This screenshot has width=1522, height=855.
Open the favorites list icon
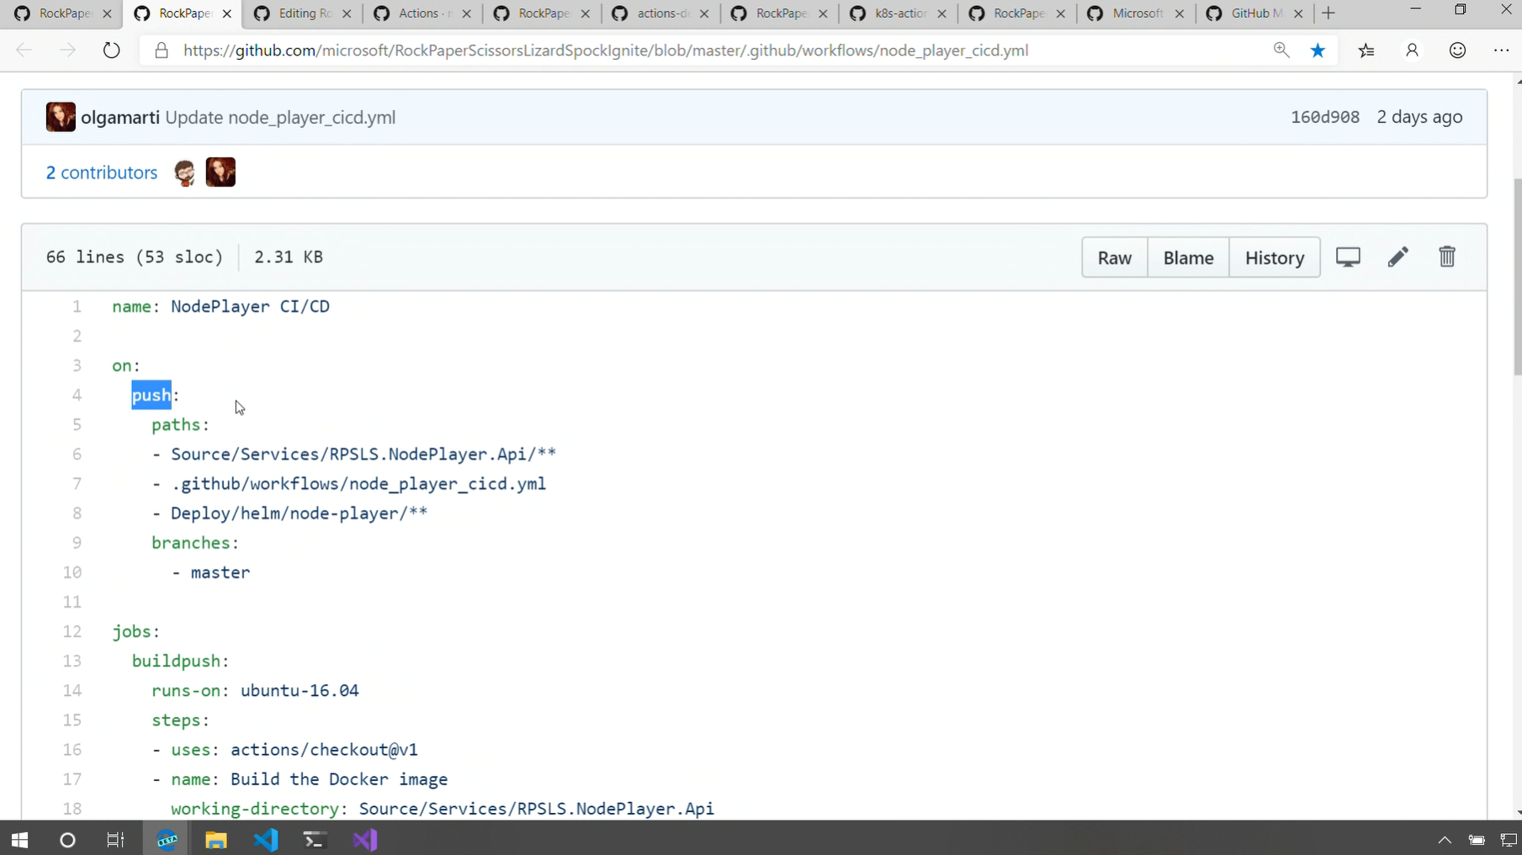tap(1366, 50)
